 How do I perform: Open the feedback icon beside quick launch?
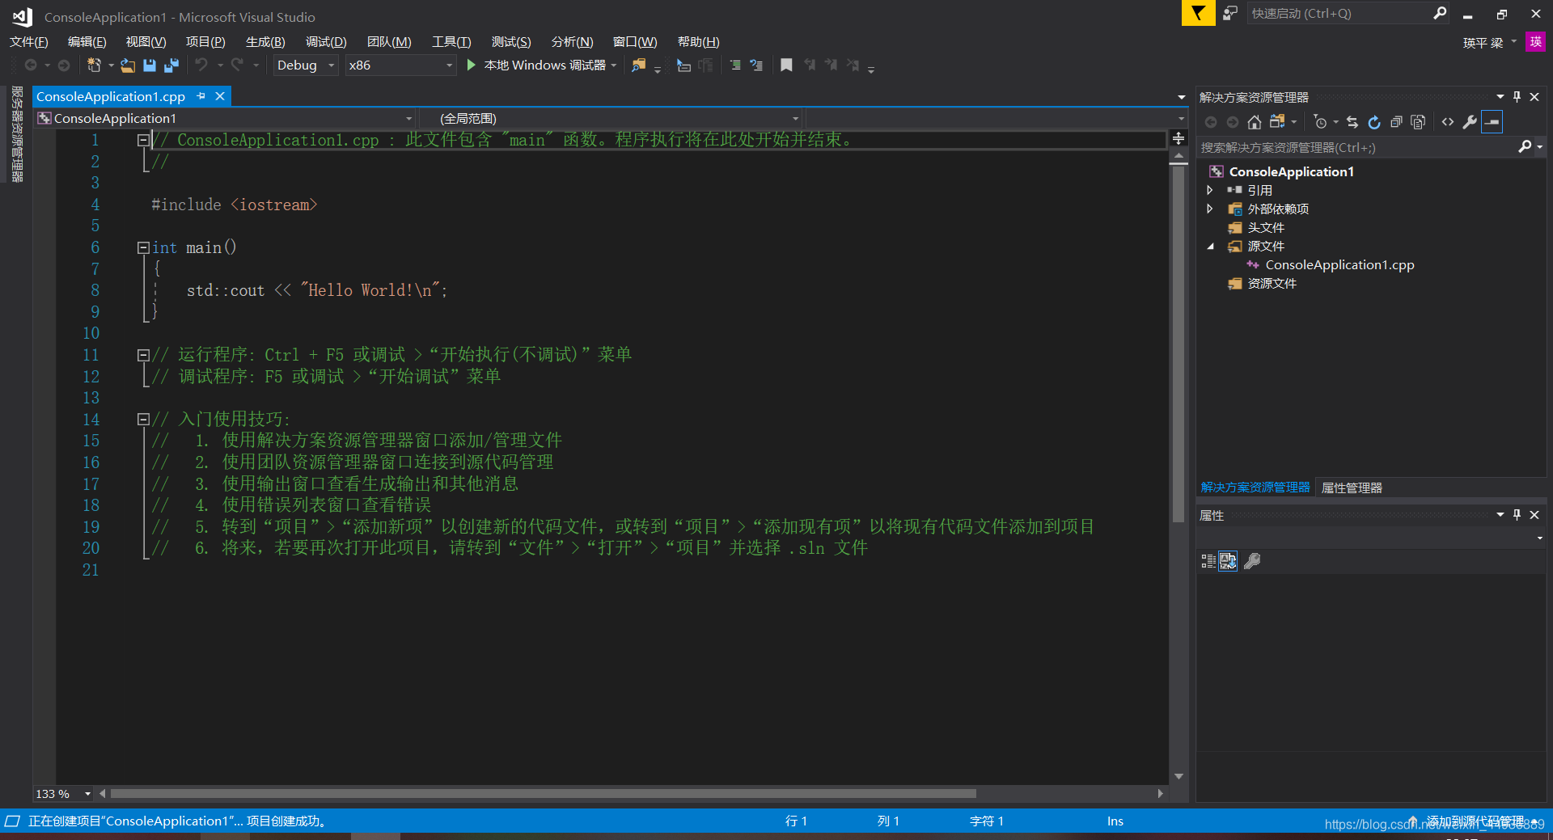1230,13
